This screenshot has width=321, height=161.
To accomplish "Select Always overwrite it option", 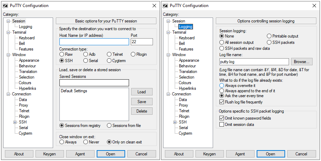I will pyautogui.click(x=237, y=86).
